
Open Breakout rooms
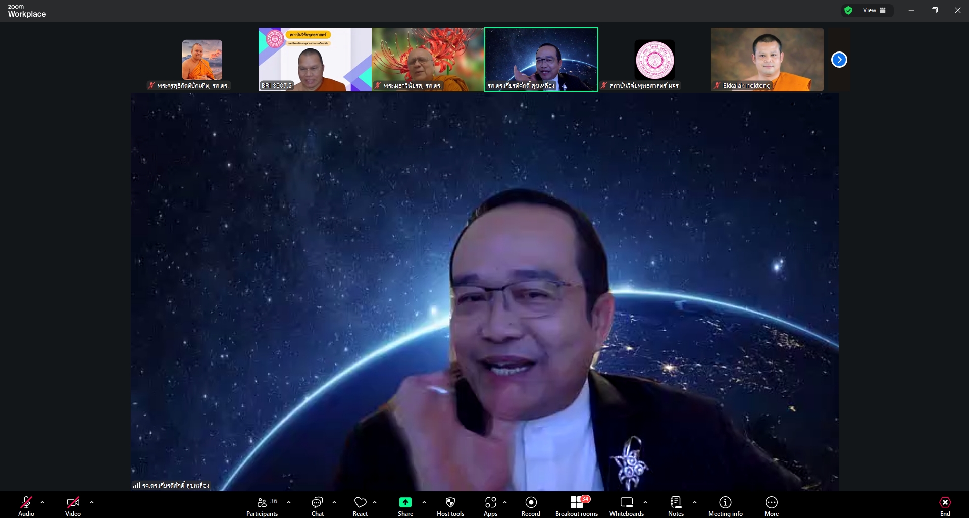point(576,506)
